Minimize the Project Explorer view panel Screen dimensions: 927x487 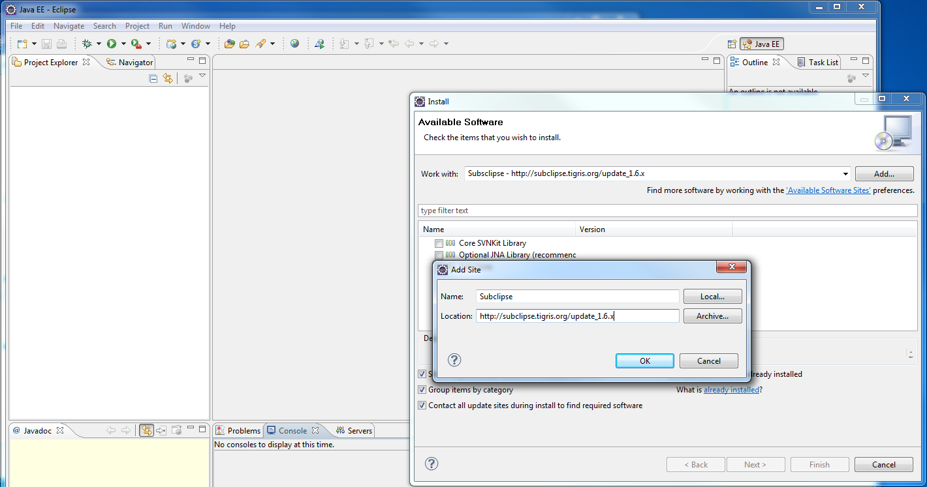[x=191, y=60]
